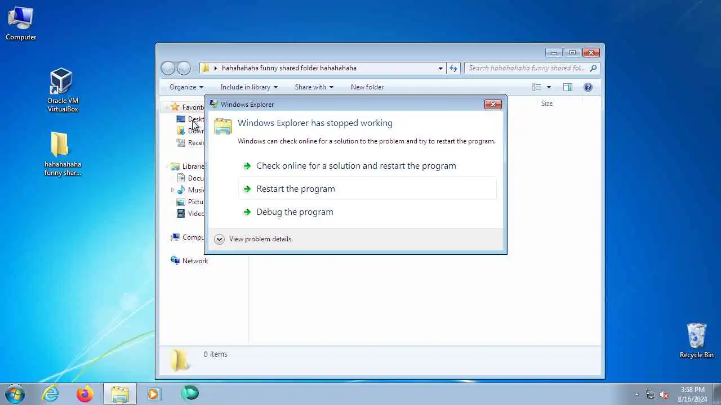Select Favorites in the navigation pane
This screenshot has width=721, height=405.
pyautogui.click(x=187, y=107)
